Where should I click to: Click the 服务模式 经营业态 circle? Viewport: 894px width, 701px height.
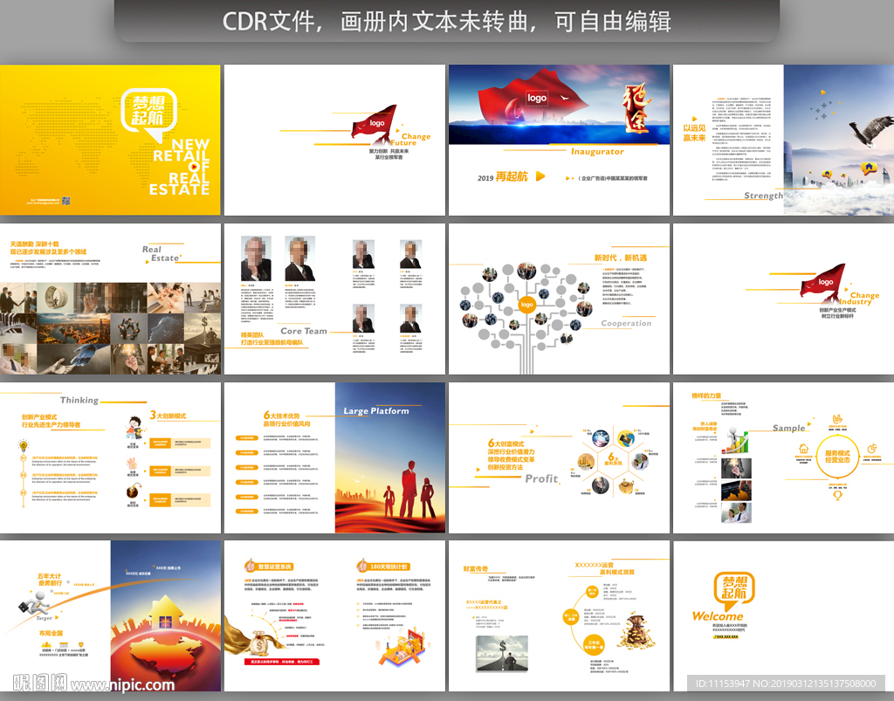pyautogui.click(x=837, y=457)
